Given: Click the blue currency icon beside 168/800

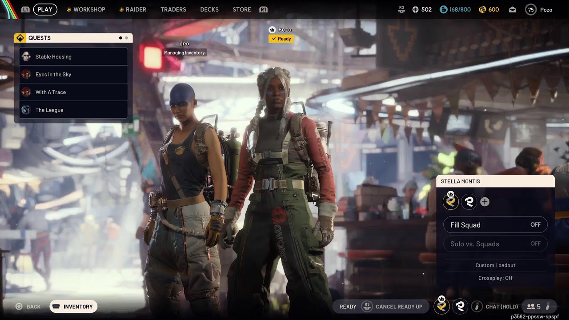Looking at the screenshot, I should point(443,9).
